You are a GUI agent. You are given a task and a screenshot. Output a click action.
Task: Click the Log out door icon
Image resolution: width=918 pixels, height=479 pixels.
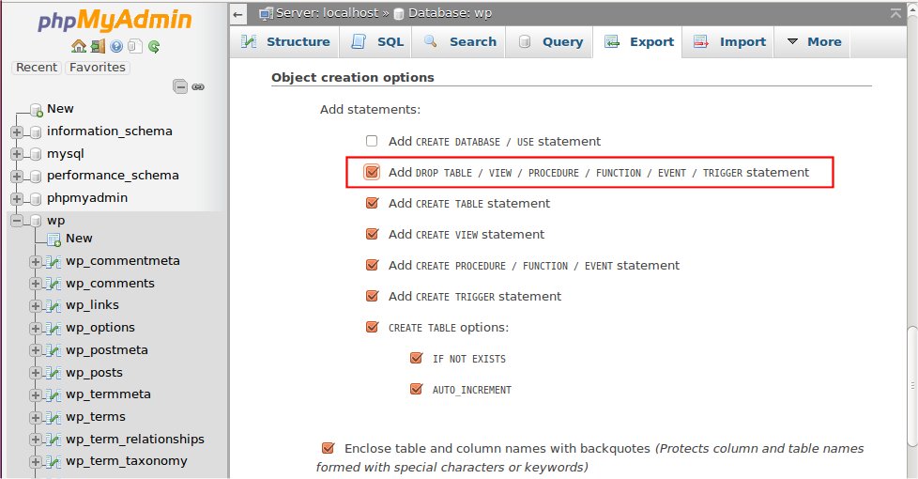[x=98, y=46]
